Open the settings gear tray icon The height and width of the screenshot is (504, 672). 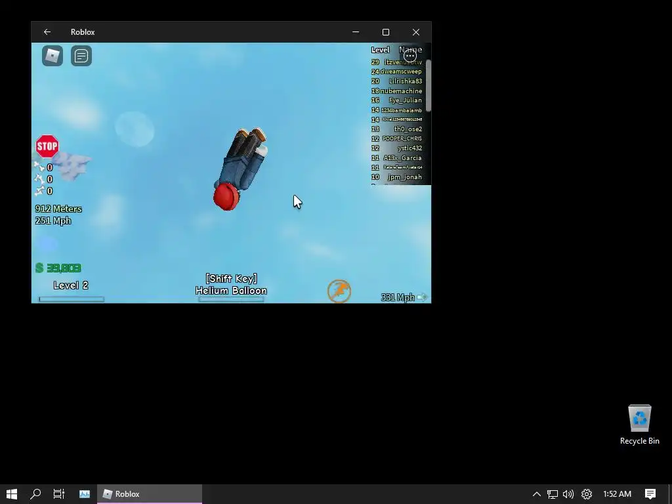(587, 494)
